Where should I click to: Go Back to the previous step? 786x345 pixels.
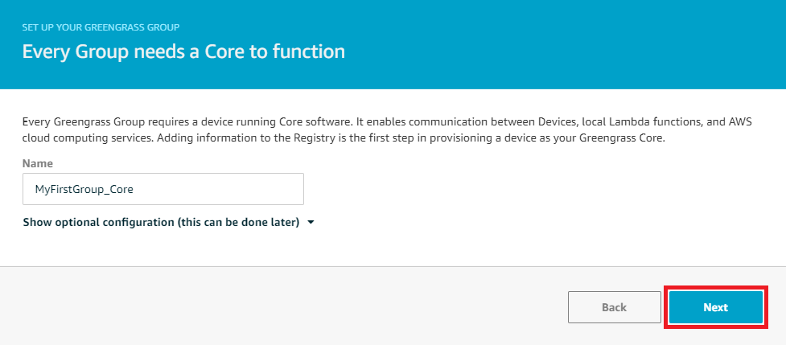(x=614, y=307)
